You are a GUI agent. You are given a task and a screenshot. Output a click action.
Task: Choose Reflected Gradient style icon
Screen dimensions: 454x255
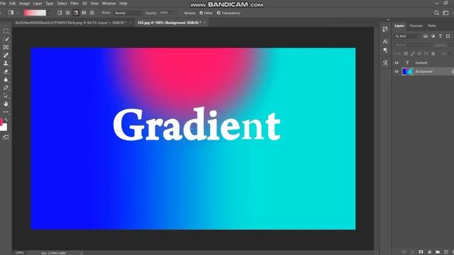point(84,13)
